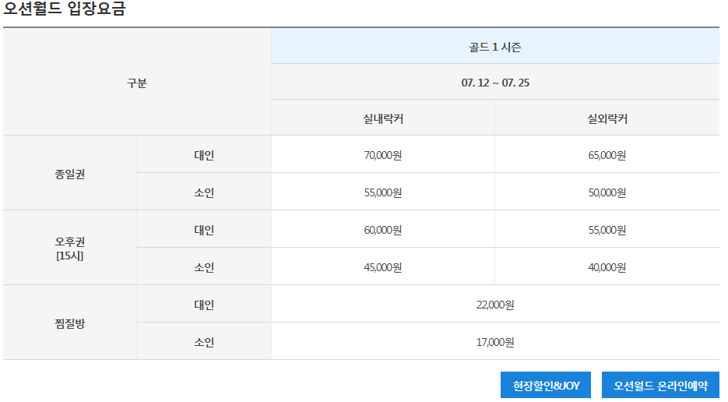Viewport: 728px width, 402px height.
Task: Select the 골드 1 시즌 header cell
Action: (495, 47)
